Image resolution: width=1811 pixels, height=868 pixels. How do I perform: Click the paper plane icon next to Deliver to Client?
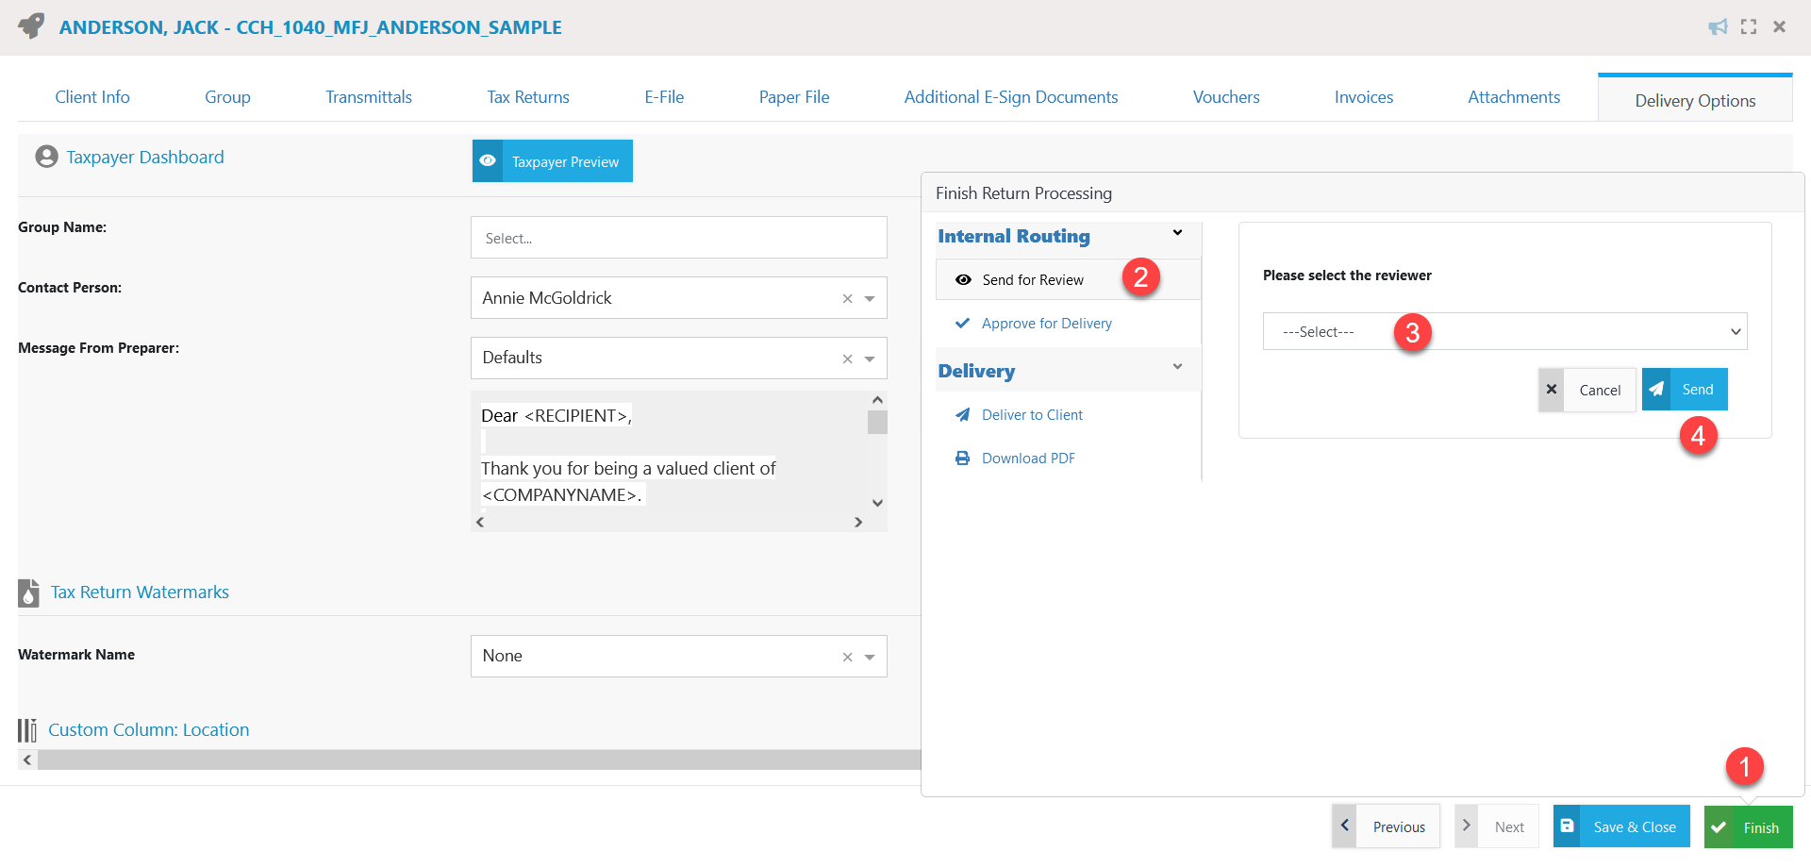(962, 415)
